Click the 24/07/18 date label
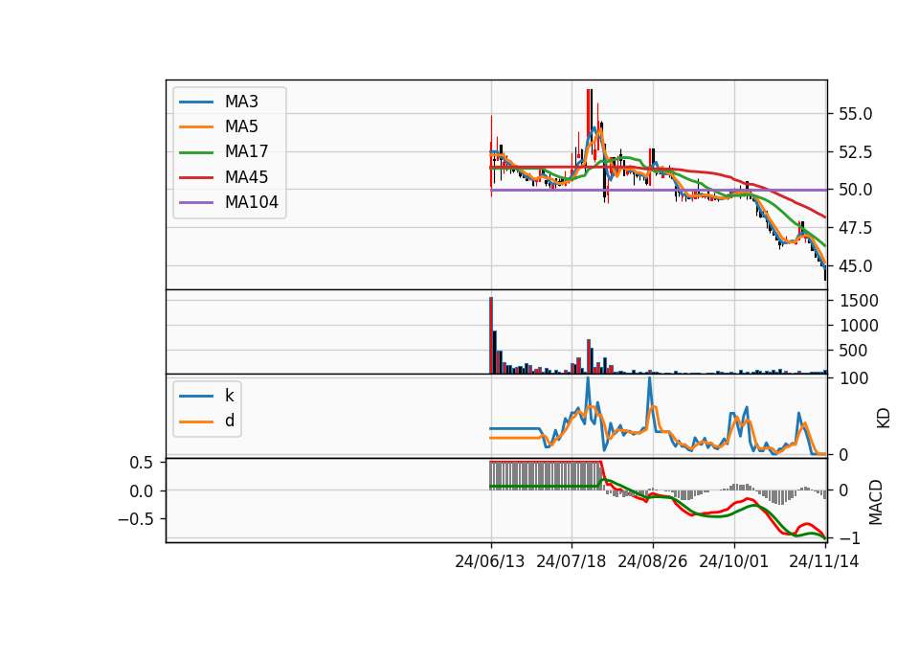 (x=571, y=562)
